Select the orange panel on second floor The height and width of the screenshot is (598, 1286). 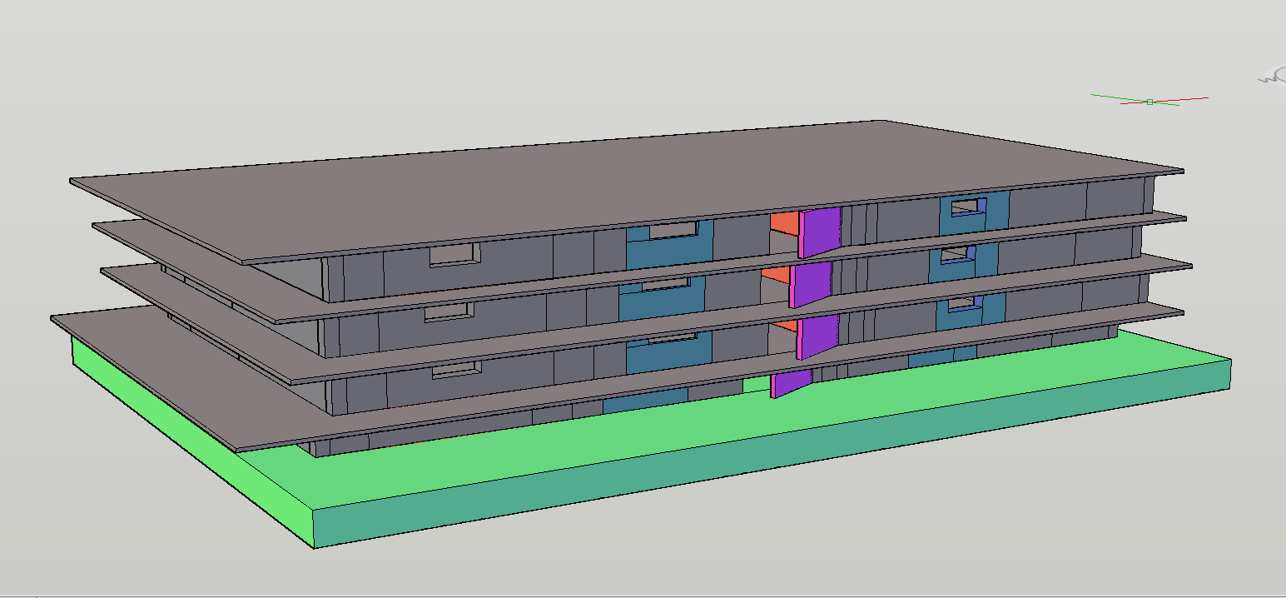click(x=775, y=274)
